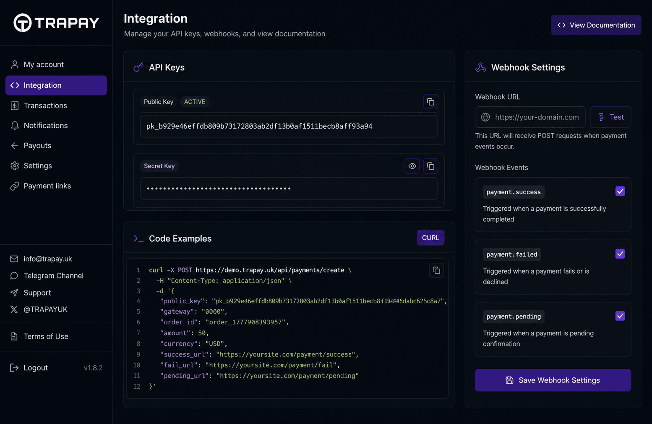Click the globe icon in Webhook URL field
Screen dimensions: 652x424
coord(485,117)
